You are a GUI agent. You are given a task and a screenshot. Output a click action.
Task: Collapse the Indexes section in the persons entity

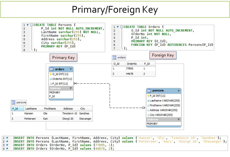tap(179, 119)
